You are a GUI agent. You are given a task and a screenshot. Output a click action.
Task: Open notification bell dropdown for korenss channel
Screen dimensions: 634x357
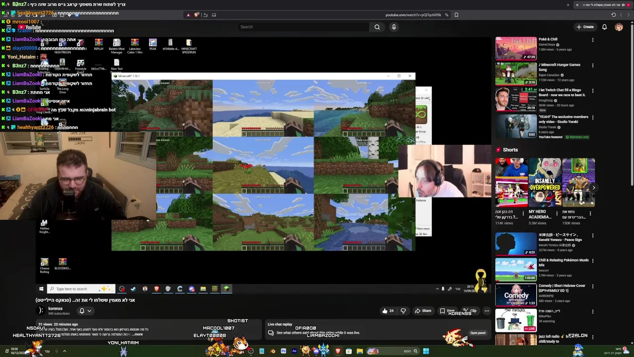pyautogui.click(x=85, y=311)
